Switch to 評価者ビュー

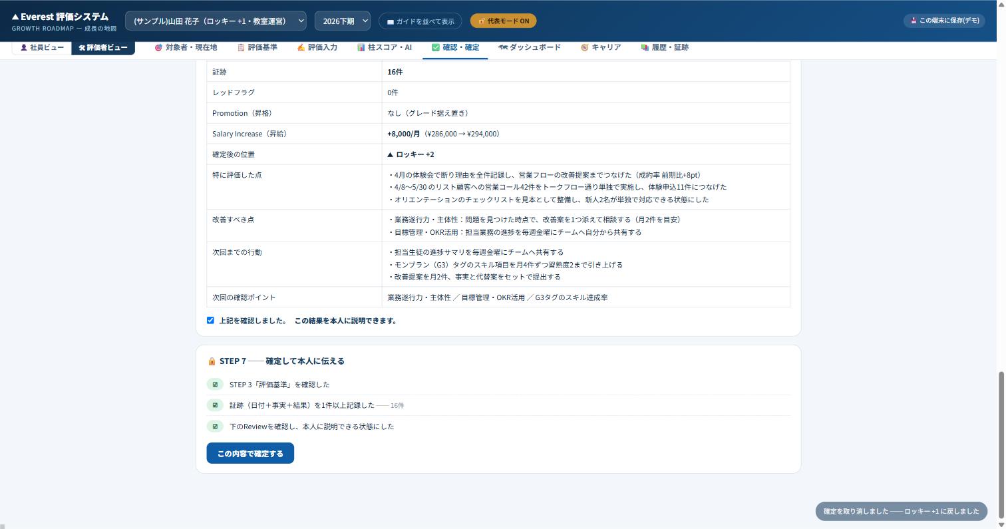pyautogui.click(x=103, y=48)
